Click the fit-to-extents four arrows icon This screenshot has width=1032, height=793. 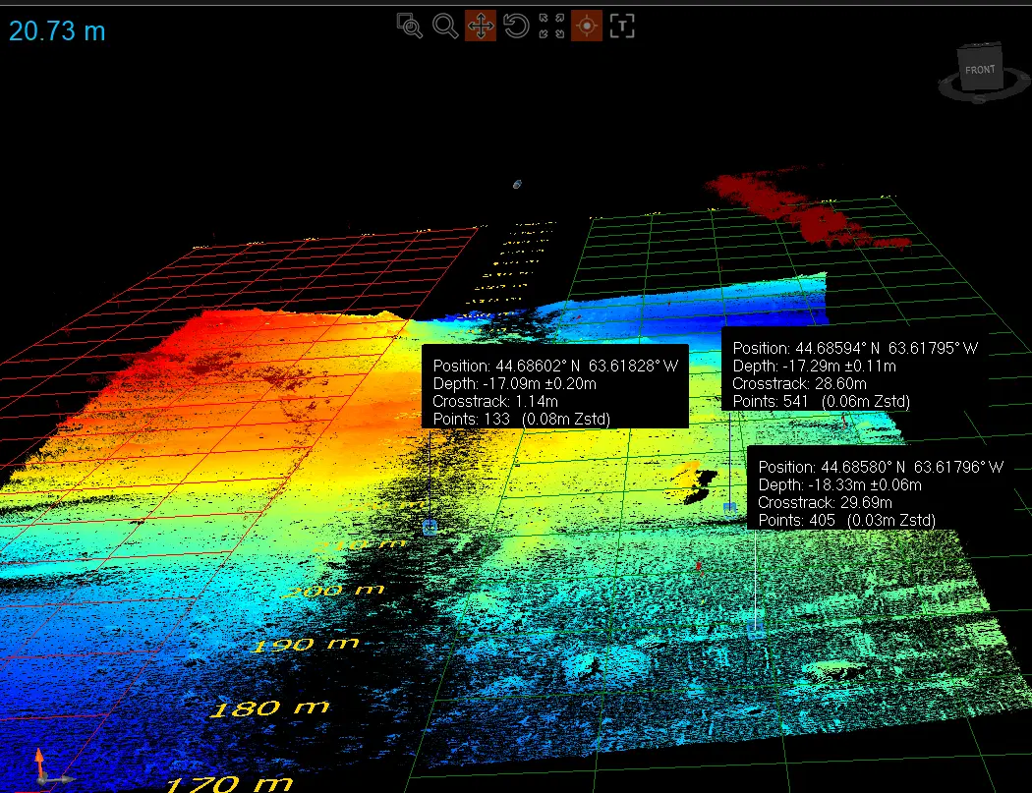click(x=551, y=27)
